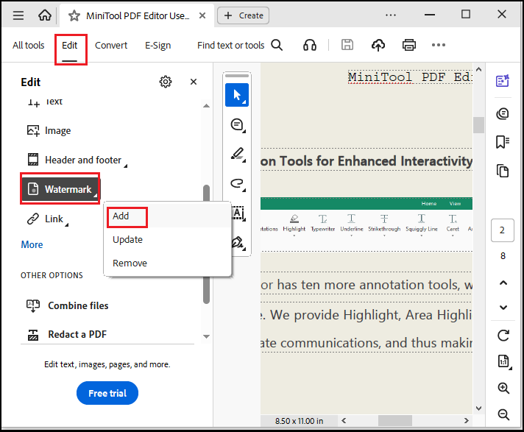The image size is (524, 432).
Task: Open the E-Sign menu
Action: 157,46
